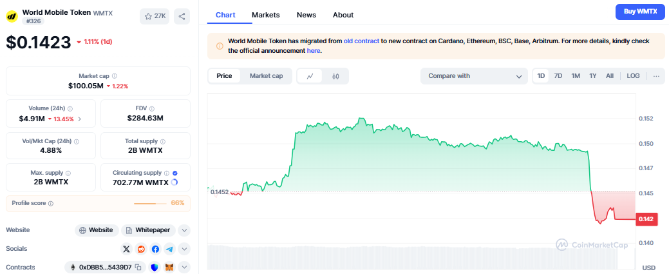Click the 702.77M WMTX value
Image resolution: width=669 pixels, height=274 pixels.
140,182
